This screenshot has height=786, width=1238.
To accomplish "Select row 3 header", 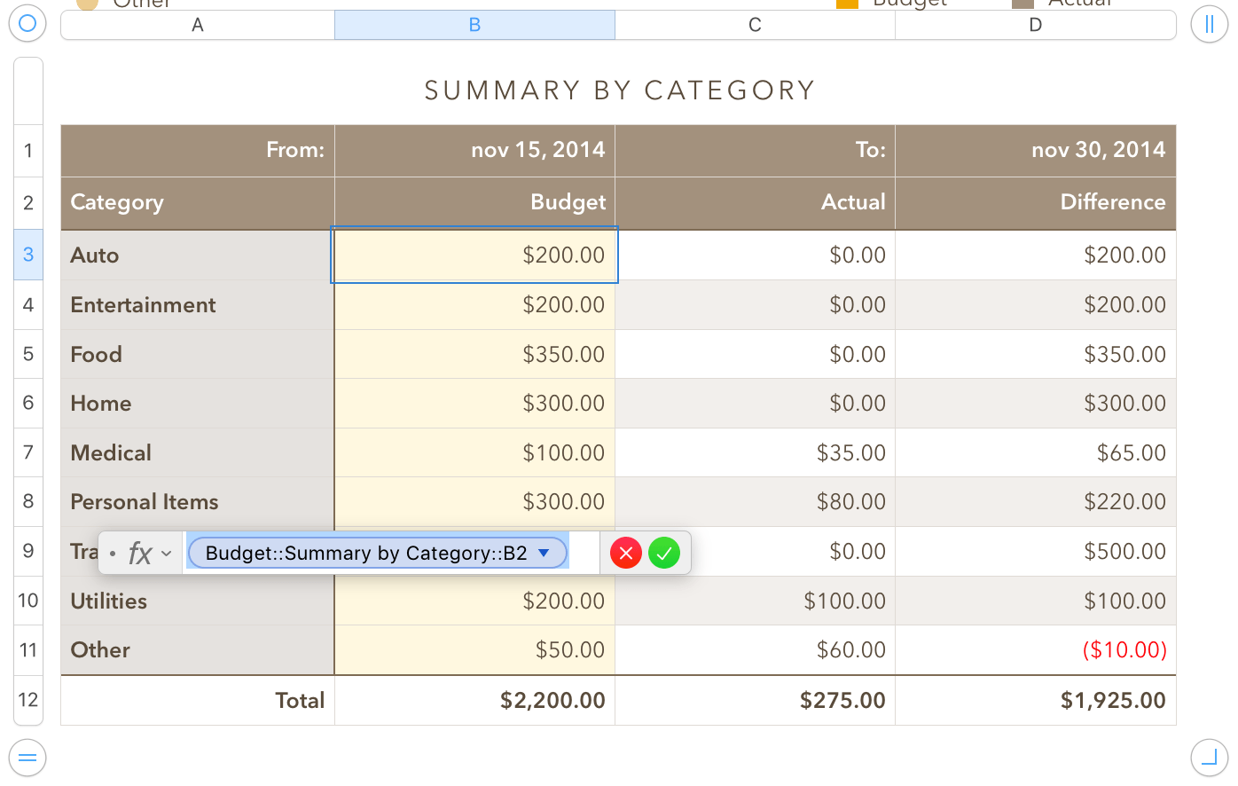I will click(28, 255).
